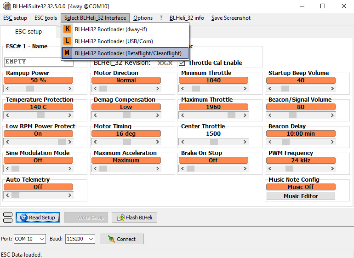Open the Music Editor
The height and width of the screenshot is (258, 354).
(301, 196)
